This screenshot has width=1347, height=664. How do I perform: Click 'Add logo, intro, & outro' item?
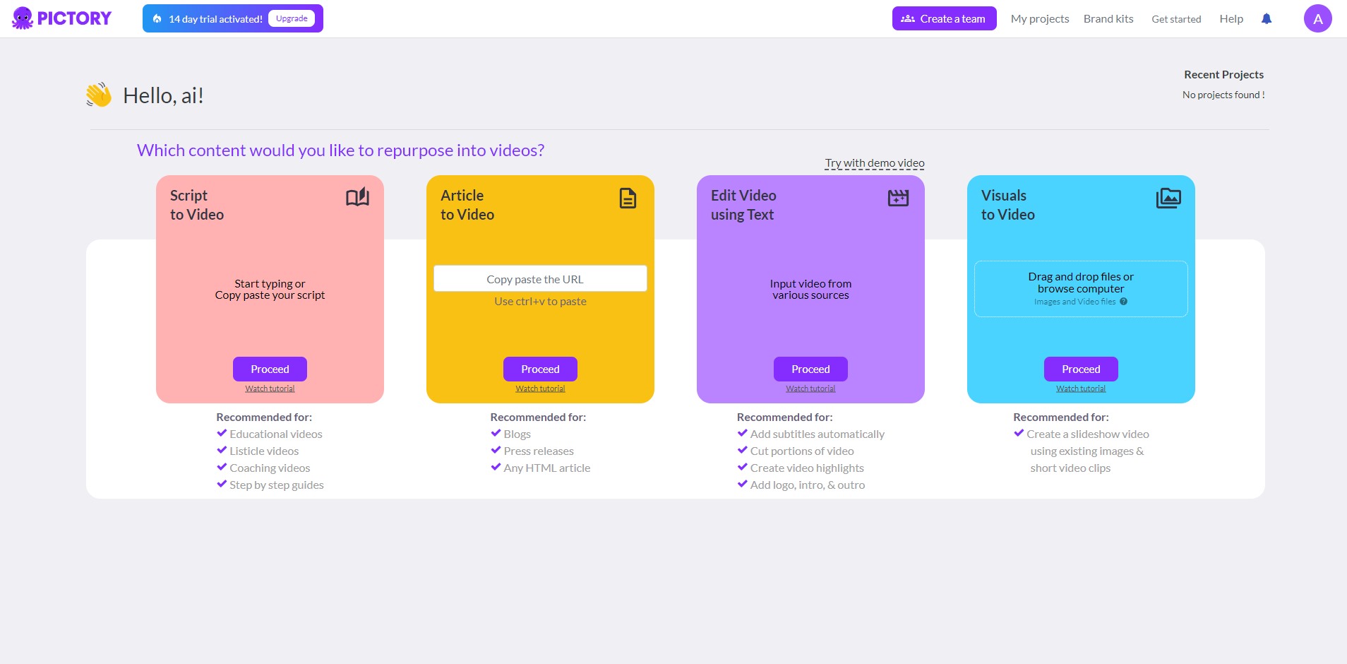808,485
